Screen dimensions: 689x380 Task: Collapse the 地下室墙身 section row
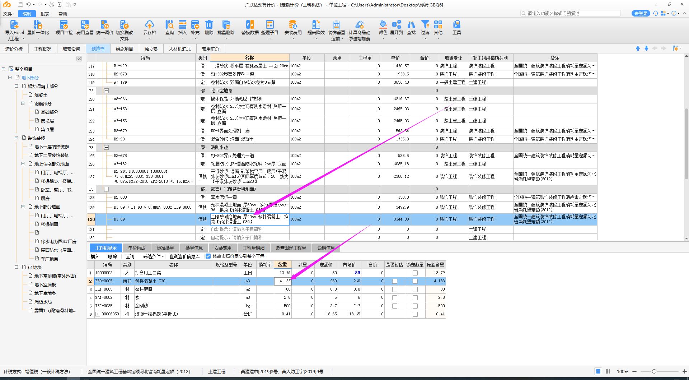point(106,91)
